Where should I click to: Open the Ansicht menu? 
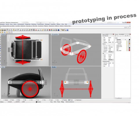click(x=8, y=24)
